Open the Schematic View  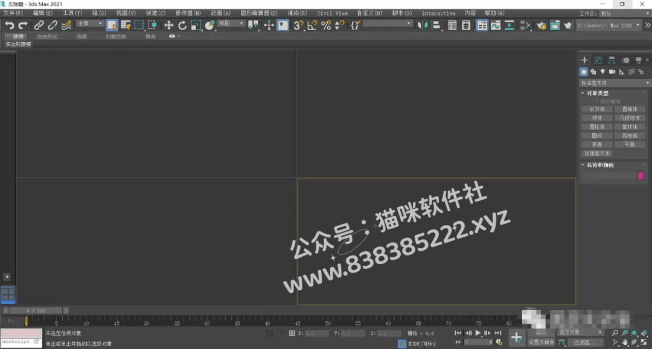pos(509,25)
